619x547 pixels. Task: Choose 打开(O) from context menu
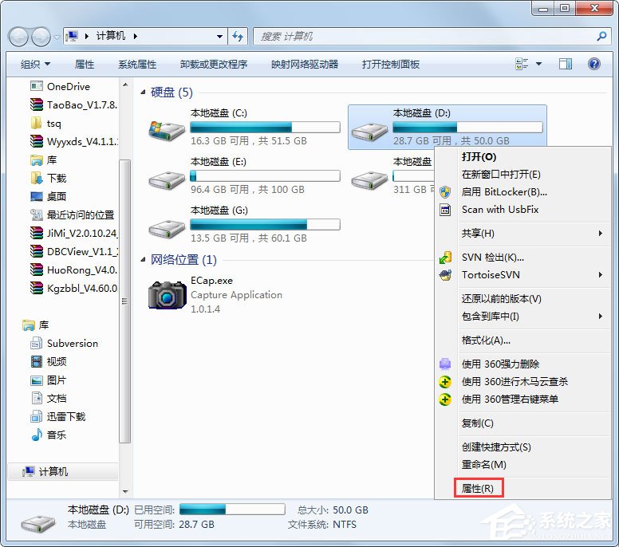click(479, 156)
